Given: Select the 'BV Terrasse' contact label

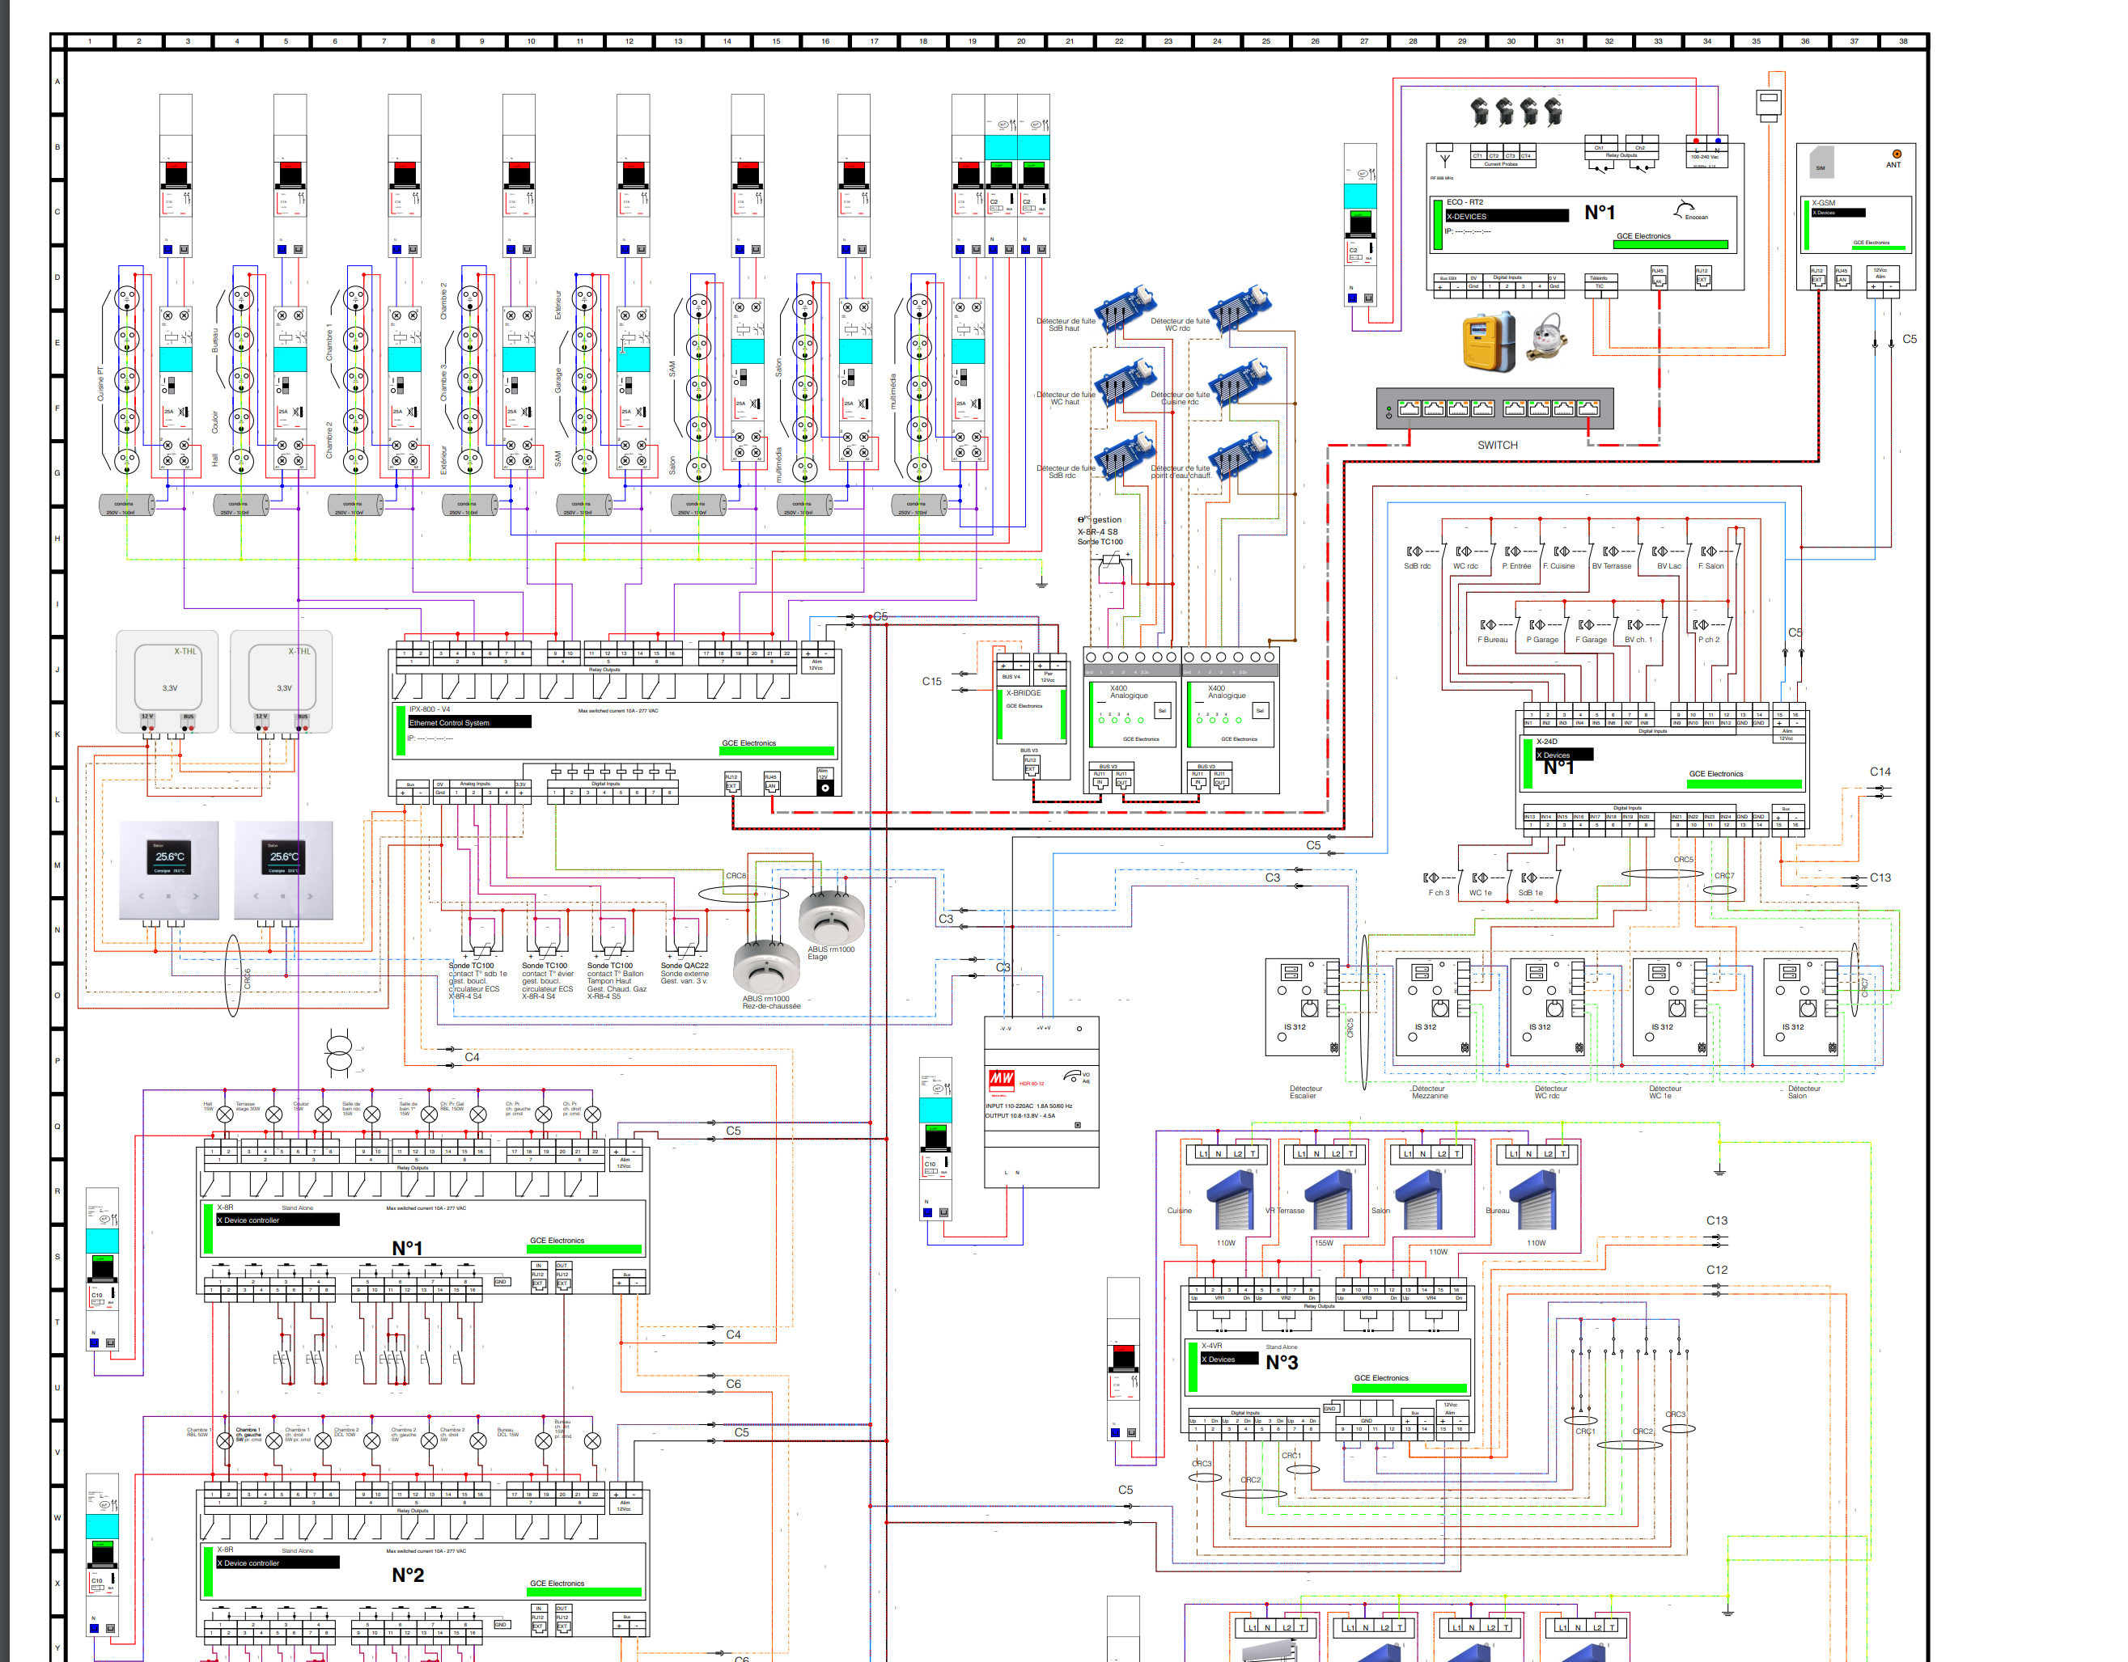Looking at the screenshot, I should coord(1611,565).
